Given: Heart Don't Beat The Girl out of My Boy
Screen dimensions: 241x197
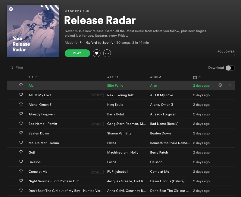Looking at the screenshot, I should [x=21, y=190].
